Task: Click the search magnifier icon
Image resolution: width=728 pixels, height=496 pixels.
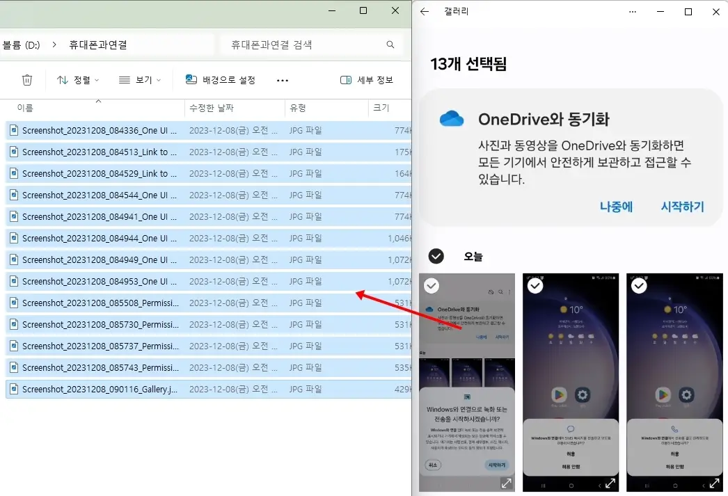Action: pyautogui.click(x=390, y=44)
